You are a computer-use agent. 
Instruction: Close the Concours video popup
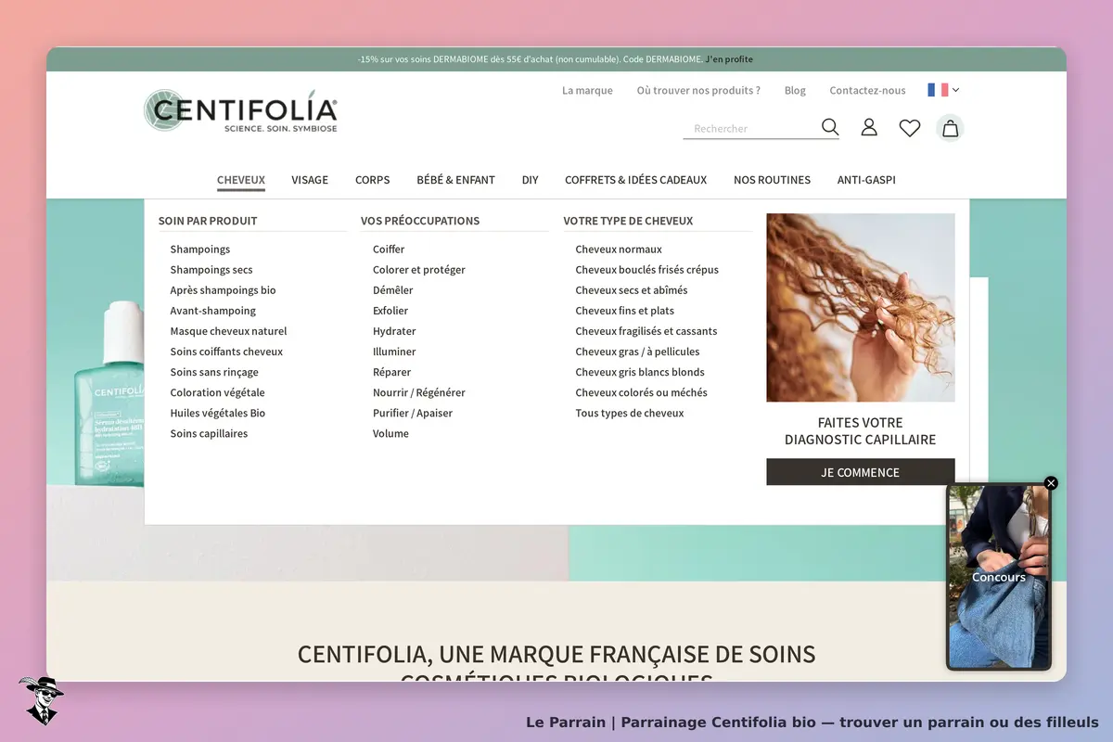pos(1051,483)
